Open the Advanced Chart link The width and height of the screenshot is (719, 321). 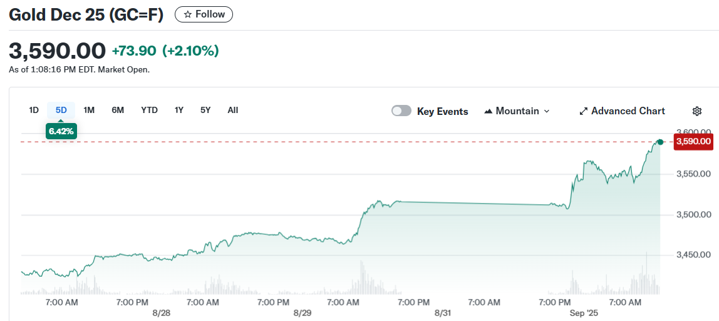623,111
